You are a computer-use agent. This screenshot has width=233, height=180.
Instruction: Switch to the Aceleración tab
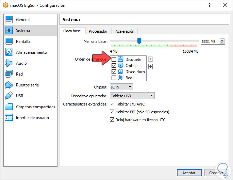point(125,31)
